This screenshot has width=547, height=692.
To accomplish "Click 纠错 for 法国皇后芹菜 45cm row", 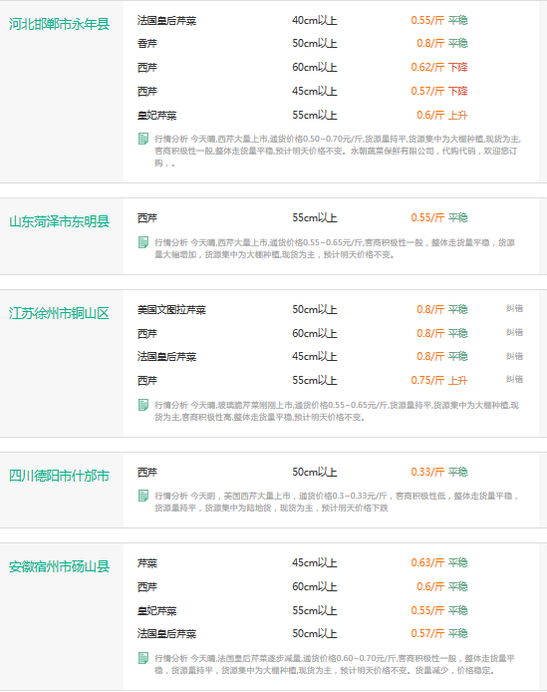I will [514, 356].
